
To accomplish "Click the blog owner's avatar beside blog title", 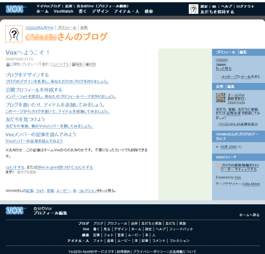I will [x=14, y=34].
